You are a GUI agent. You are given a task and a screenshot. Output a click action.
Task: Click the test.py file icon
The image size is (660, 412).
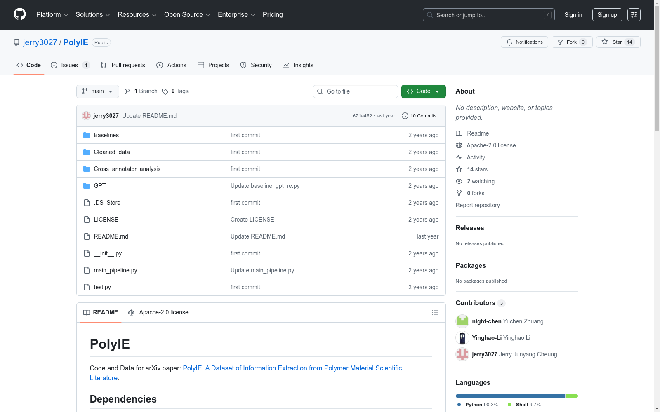[87, 287]
